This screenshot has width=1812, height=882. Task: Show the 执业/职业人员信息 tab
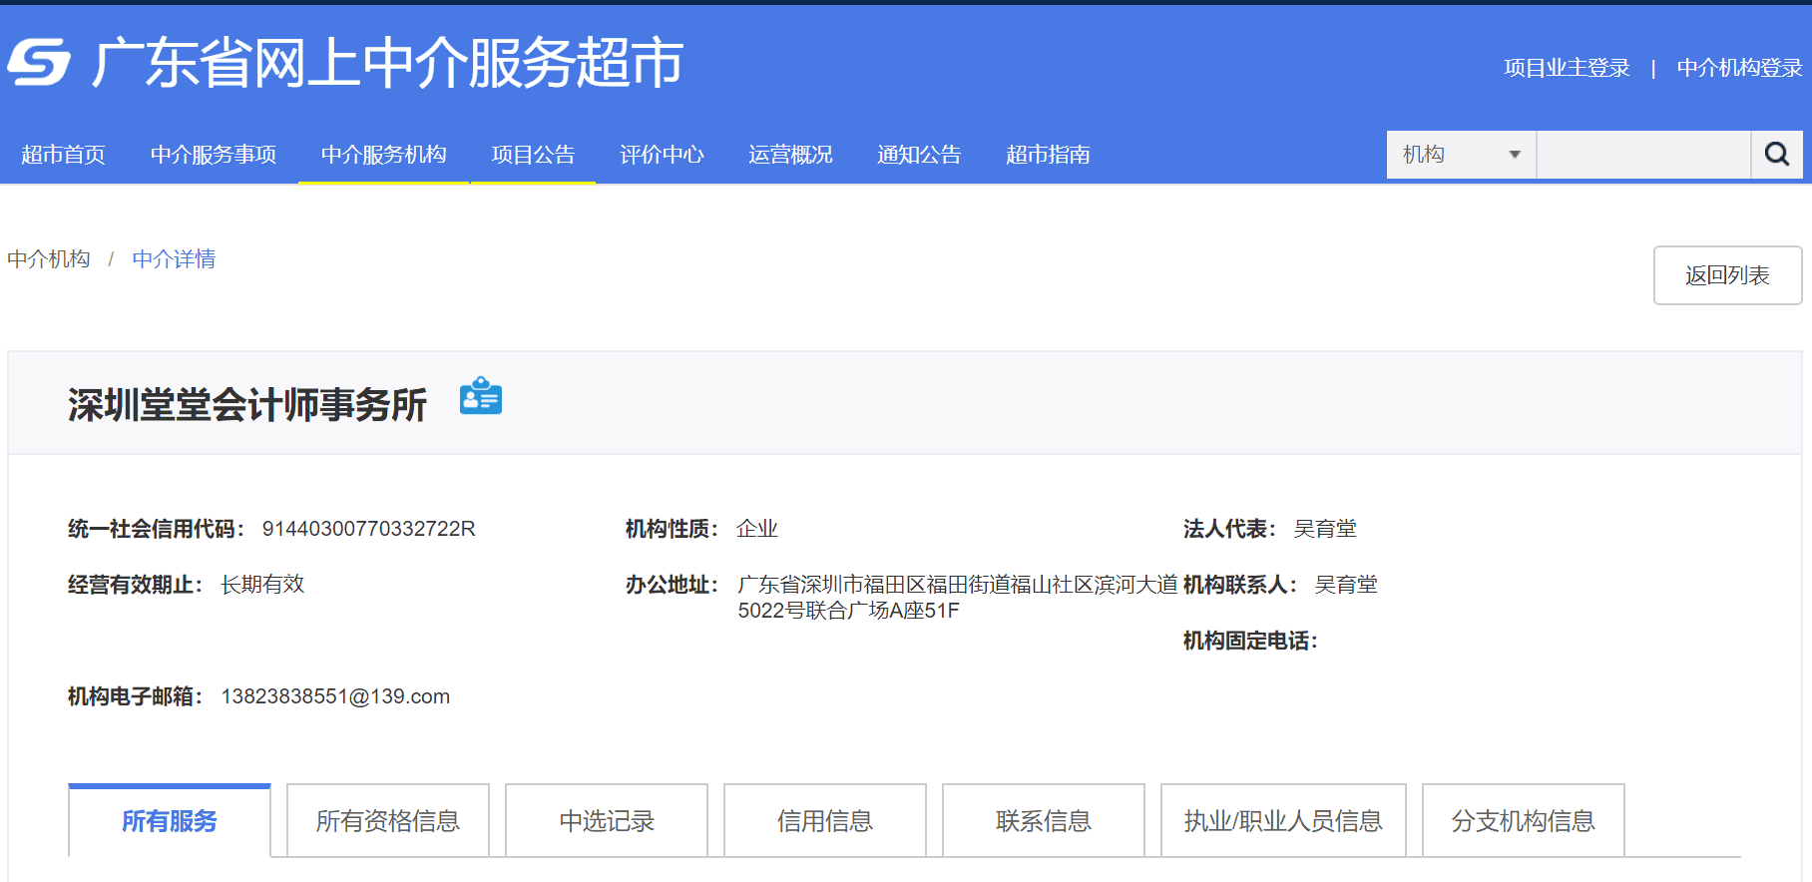(x=1283, y=820)
